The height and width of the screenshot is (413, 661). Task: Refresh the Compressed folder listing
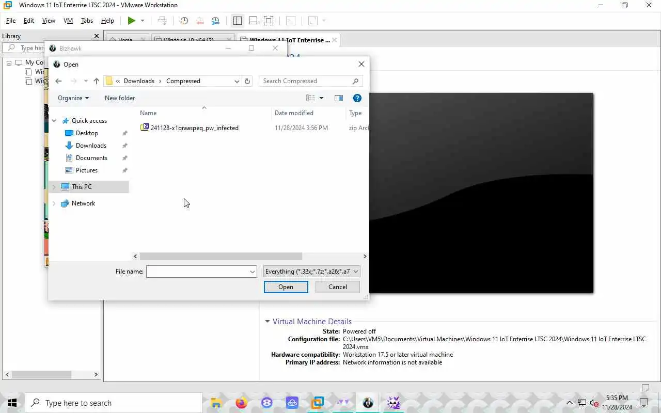click(x=247, y=81)
